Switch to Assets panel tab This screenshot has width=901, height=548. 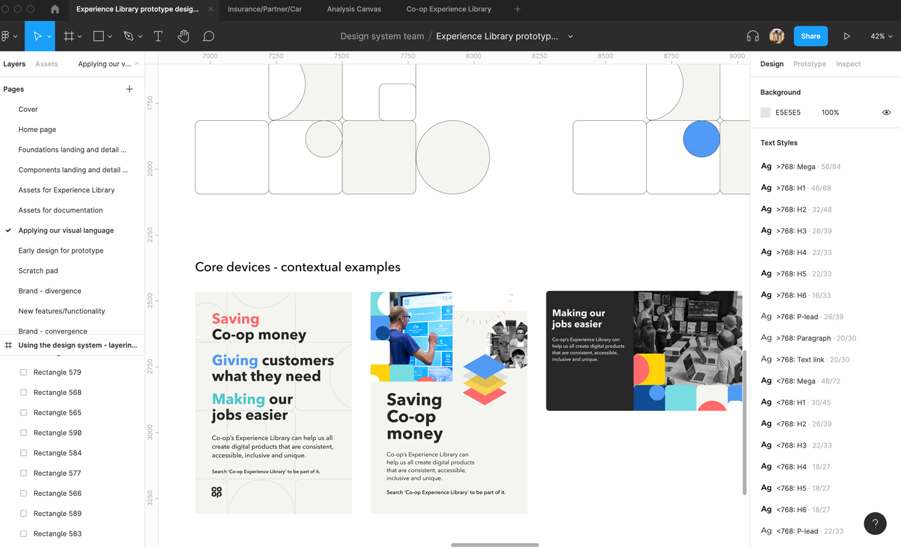click(46, 64)
